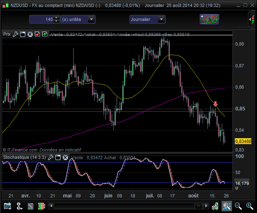
Task: Click the cursor tool icon in bottom toolbar
Action: [x=19, y=206]
